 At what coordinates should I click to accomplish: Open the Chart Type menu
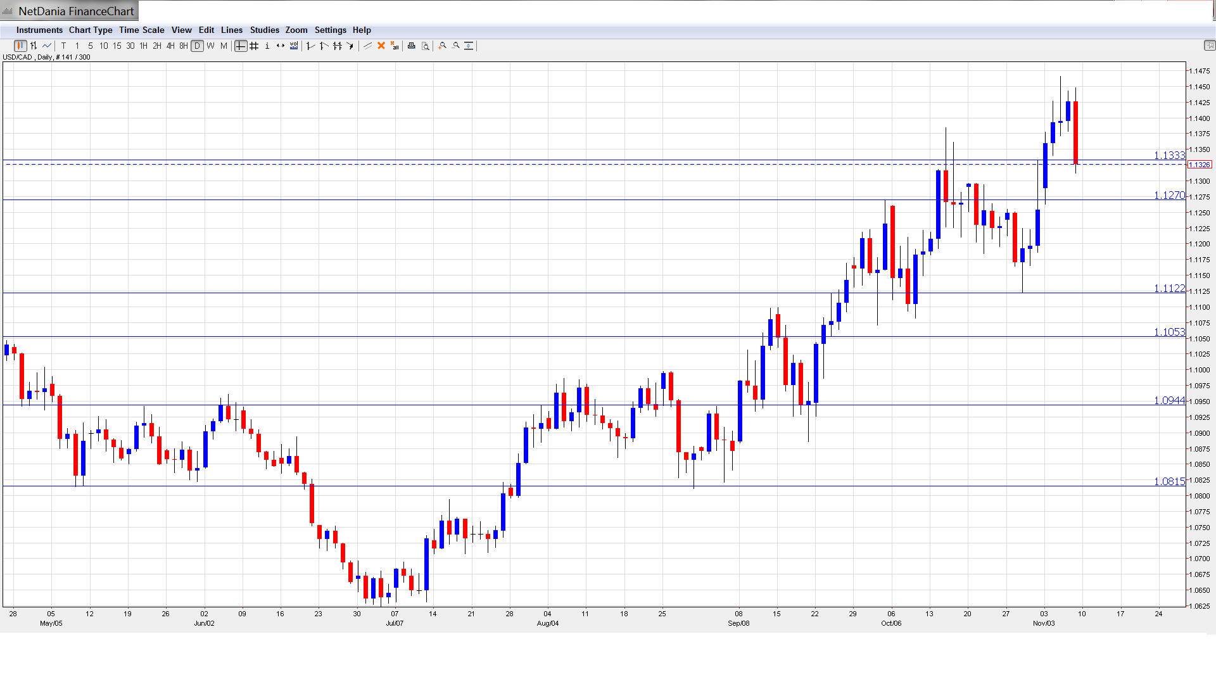(91, 30)
